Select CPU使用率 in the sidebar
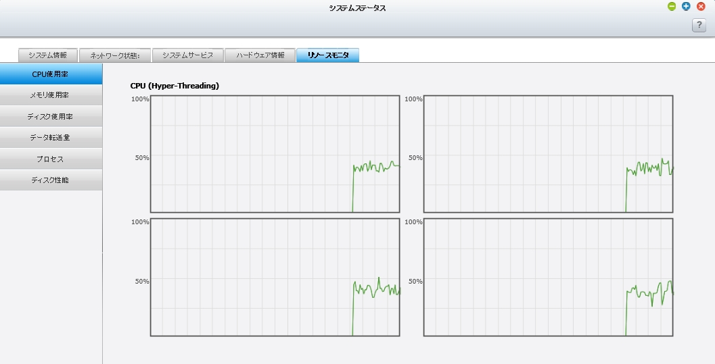715x364 pixels. [51, 74]
